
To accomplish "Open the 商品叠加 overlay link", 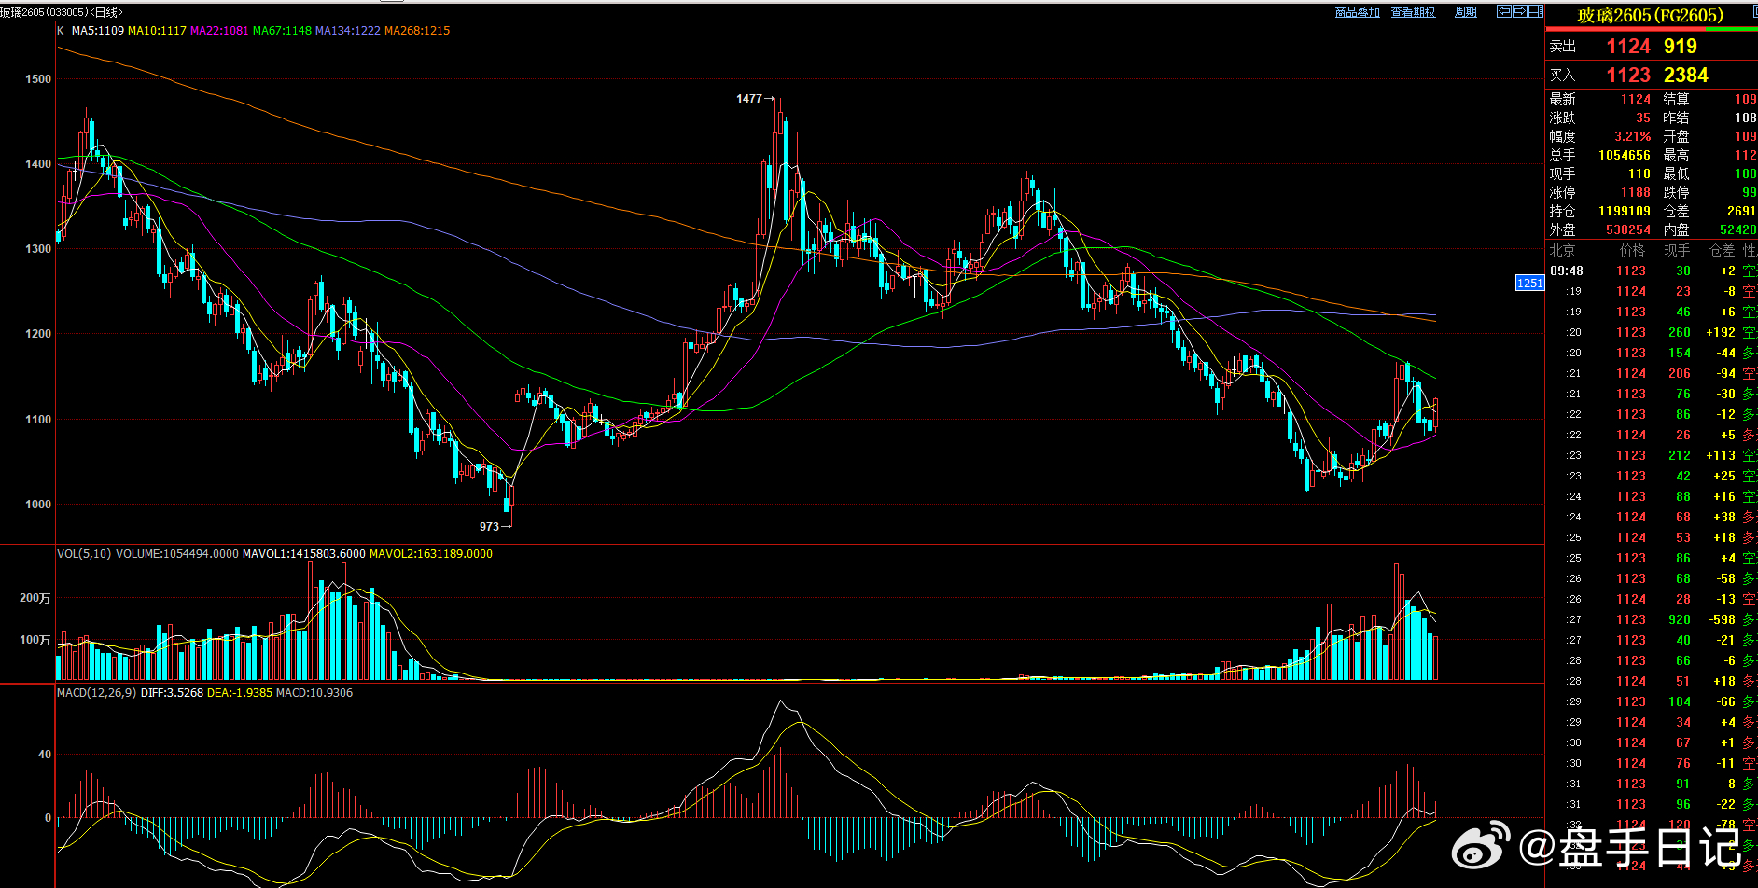I will pyautogui.click(x=1358, y=12).
